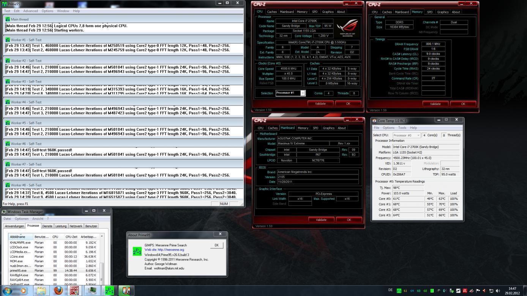Click OK in About Prime95 dialog
This screenshot has height=296, width=527.
216,245
